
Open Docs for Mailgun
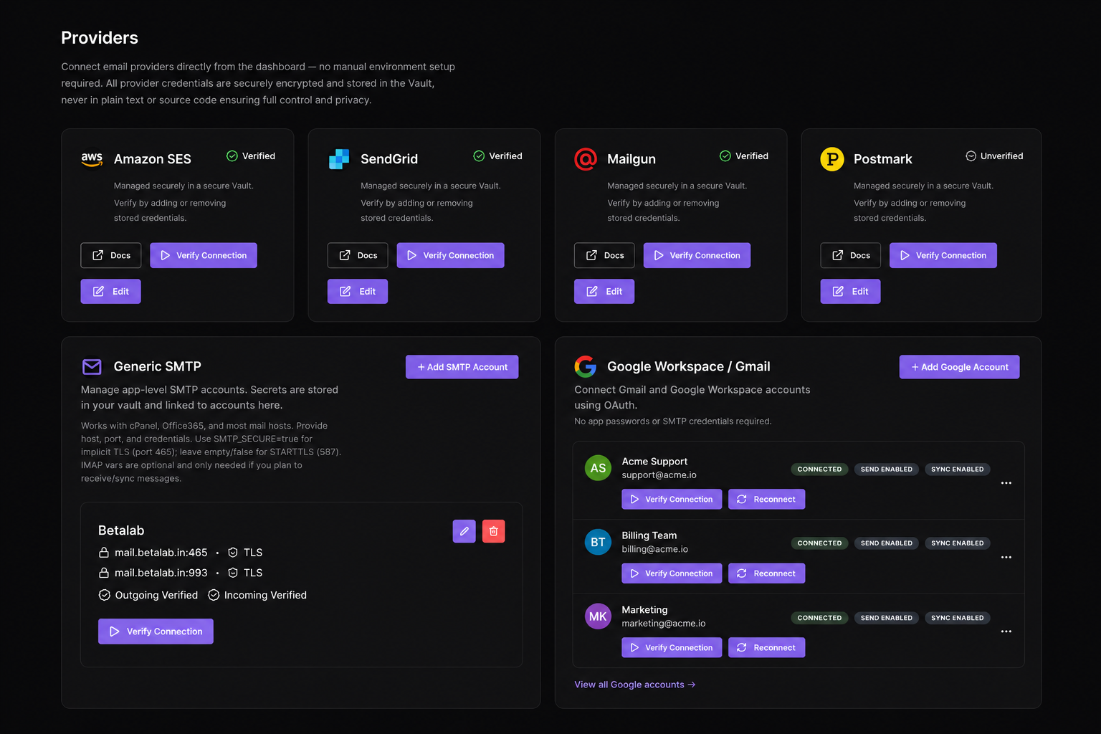(604, 255)
